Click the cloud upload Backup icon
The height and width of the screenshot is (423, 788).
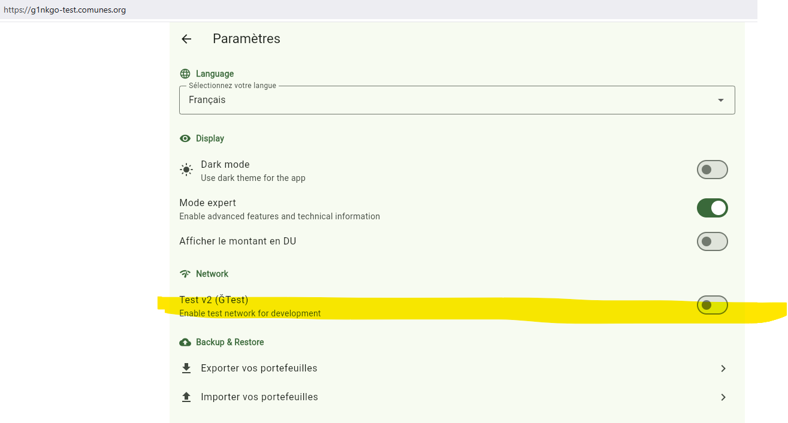point(185,342)
